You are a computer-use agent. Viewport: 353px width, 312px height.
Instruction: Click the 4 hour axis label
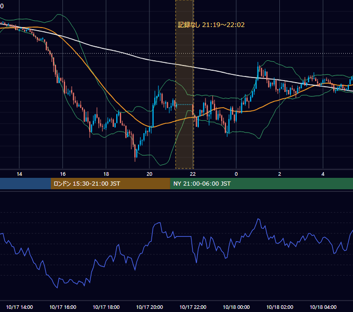coord(323,174)
